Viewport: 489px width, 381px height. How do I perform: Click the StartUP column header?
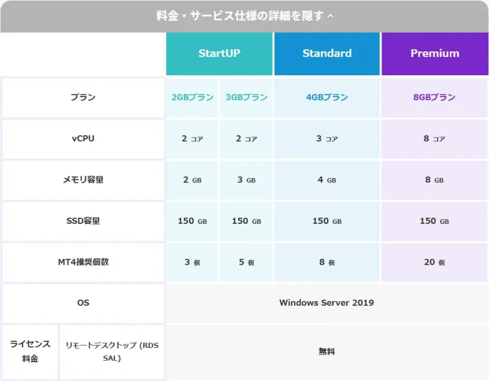pos(219,53)
